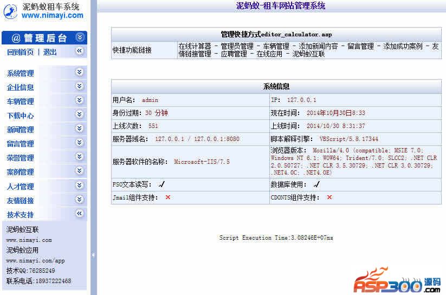Open the 应聘管理 quick link
Screen dimensions: 446x295
(x=234, y=54)
